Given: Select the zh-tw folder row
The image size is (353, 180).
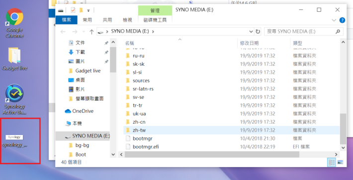Looking at the screenshot, I should pos(231,130).
